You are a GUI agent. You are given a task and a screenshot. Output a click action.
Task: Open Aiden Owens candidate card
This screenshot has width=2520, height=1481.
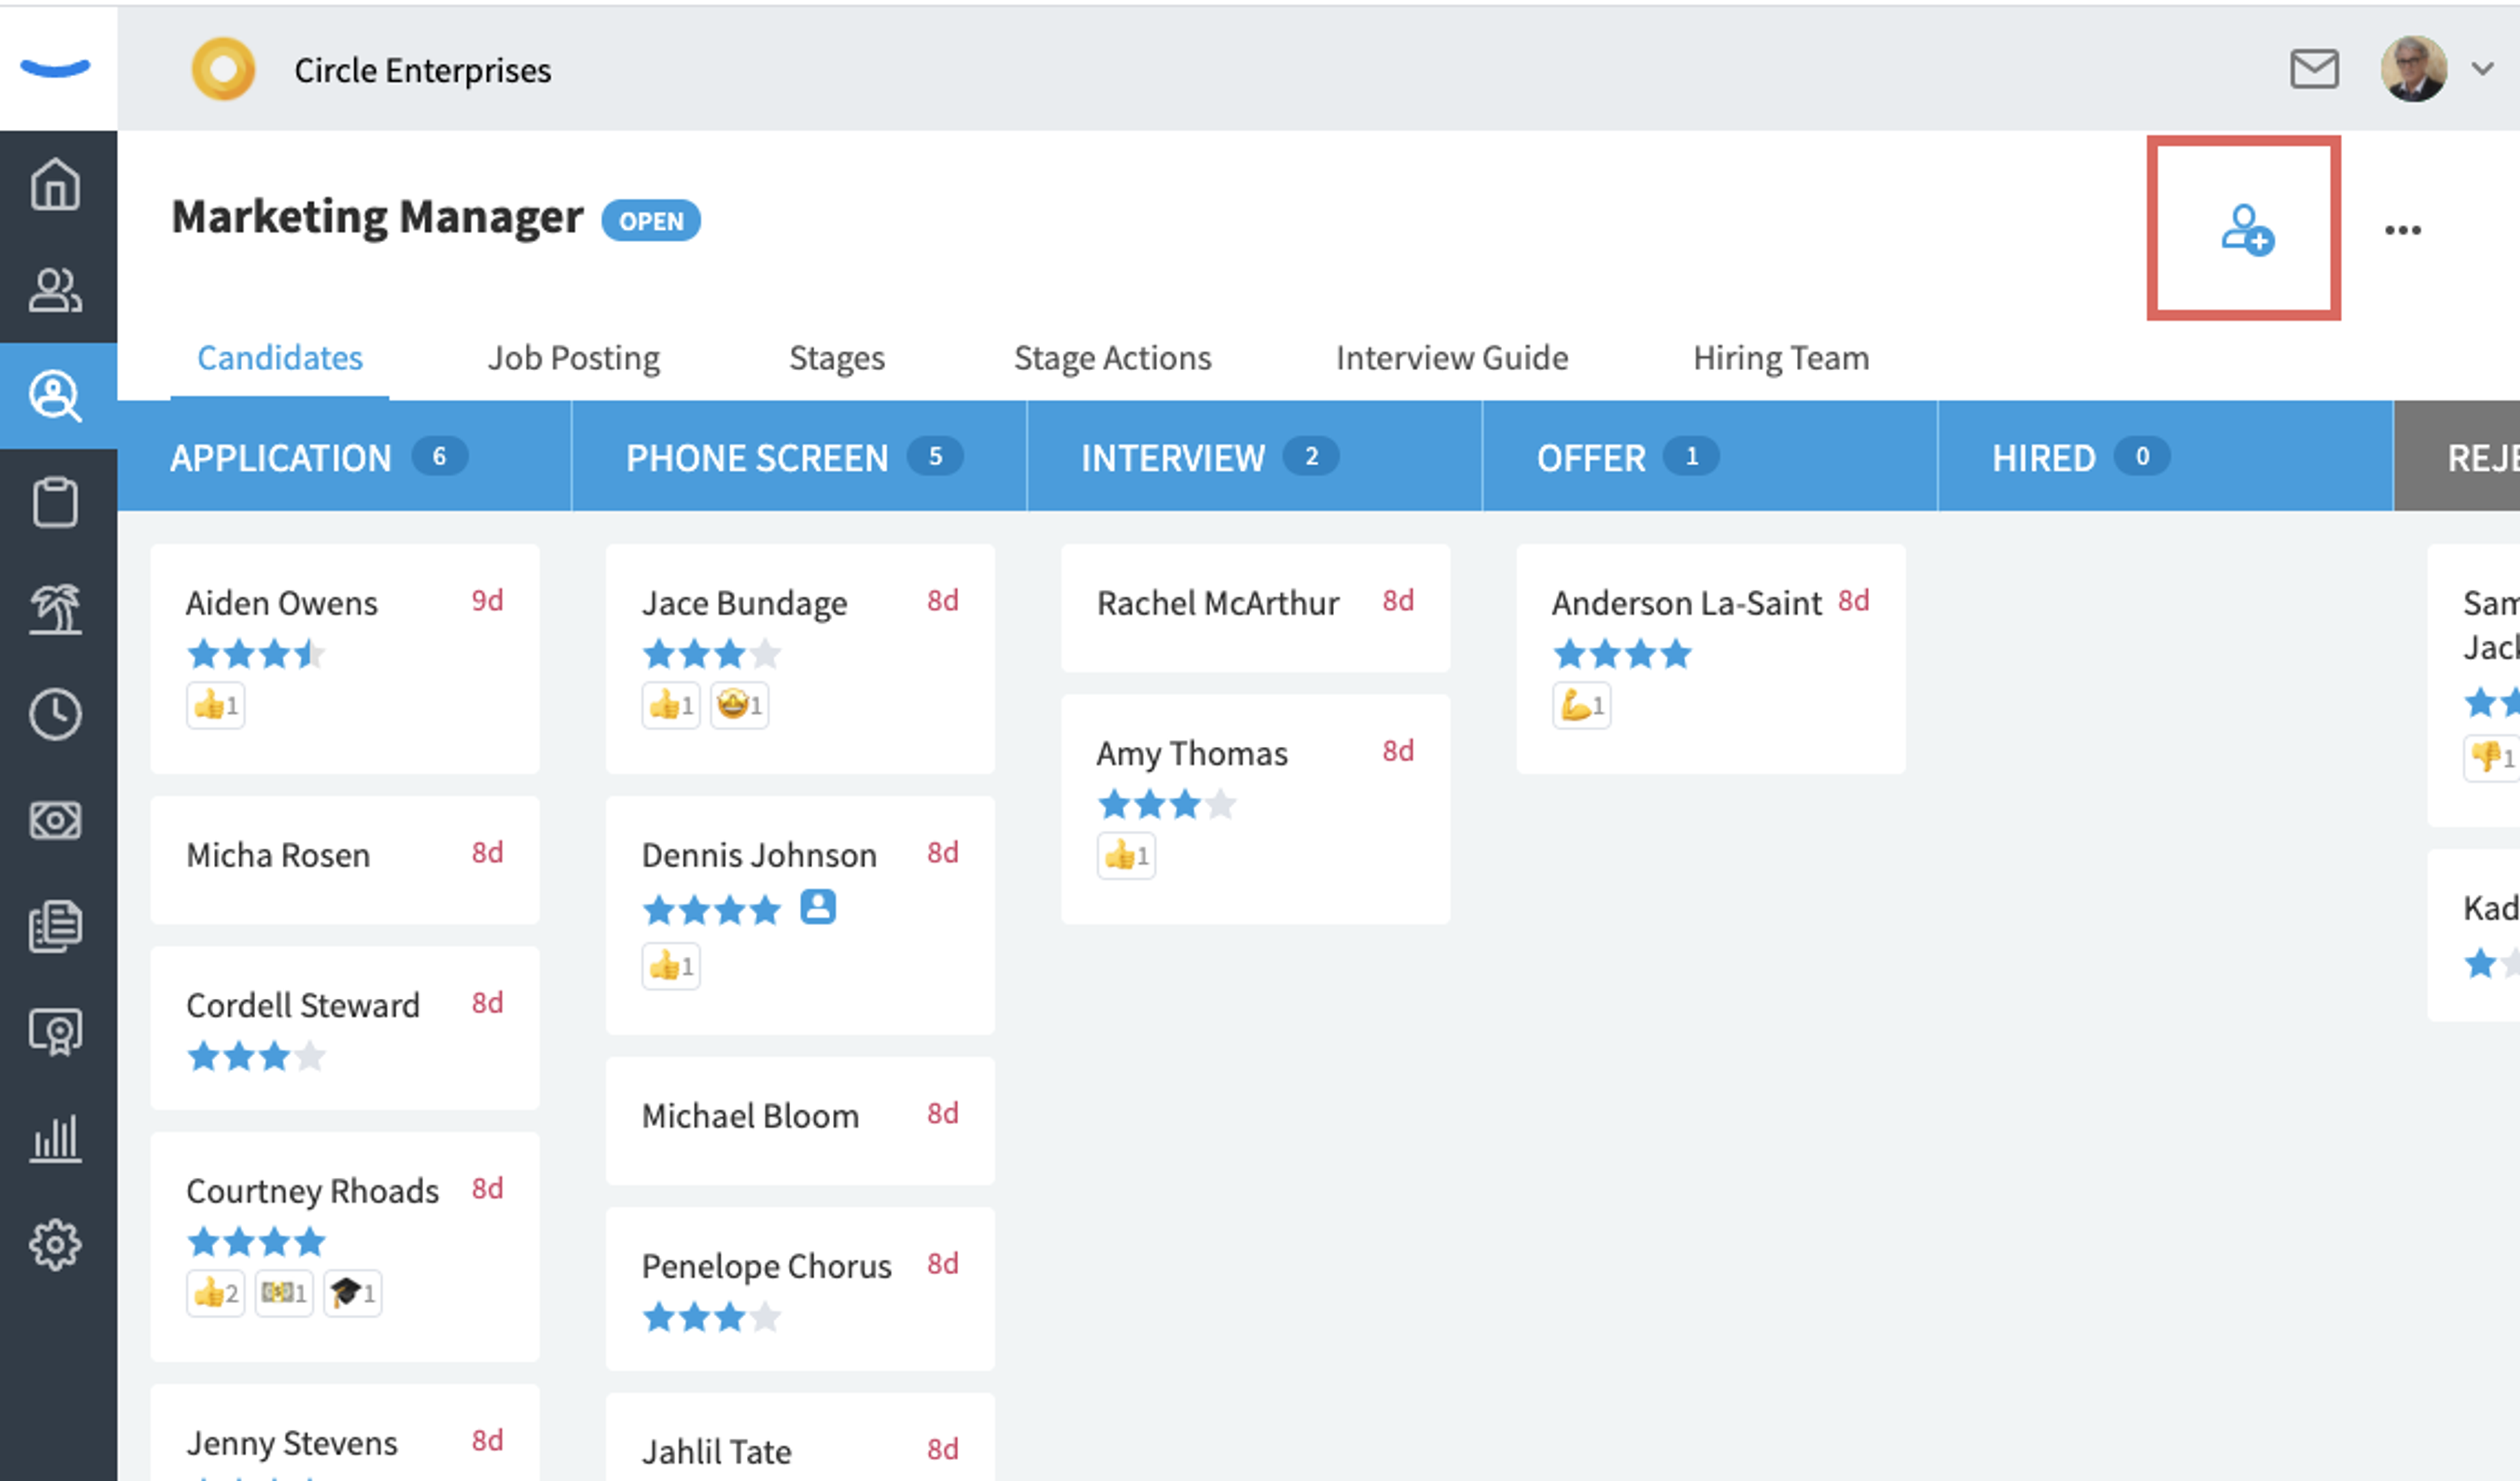click(x=345, y=659)
